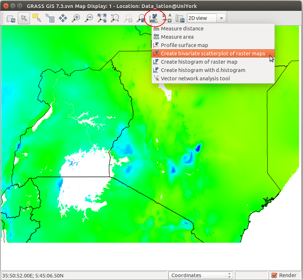Select Create histogram of raster map
Viewport: 303px width, 280px height.
click(213, 62)
